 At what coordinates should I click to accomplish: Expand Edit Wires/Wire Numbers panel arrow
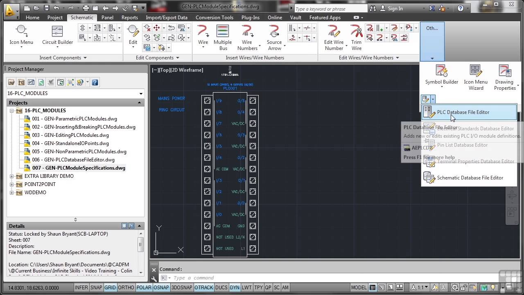397,58
